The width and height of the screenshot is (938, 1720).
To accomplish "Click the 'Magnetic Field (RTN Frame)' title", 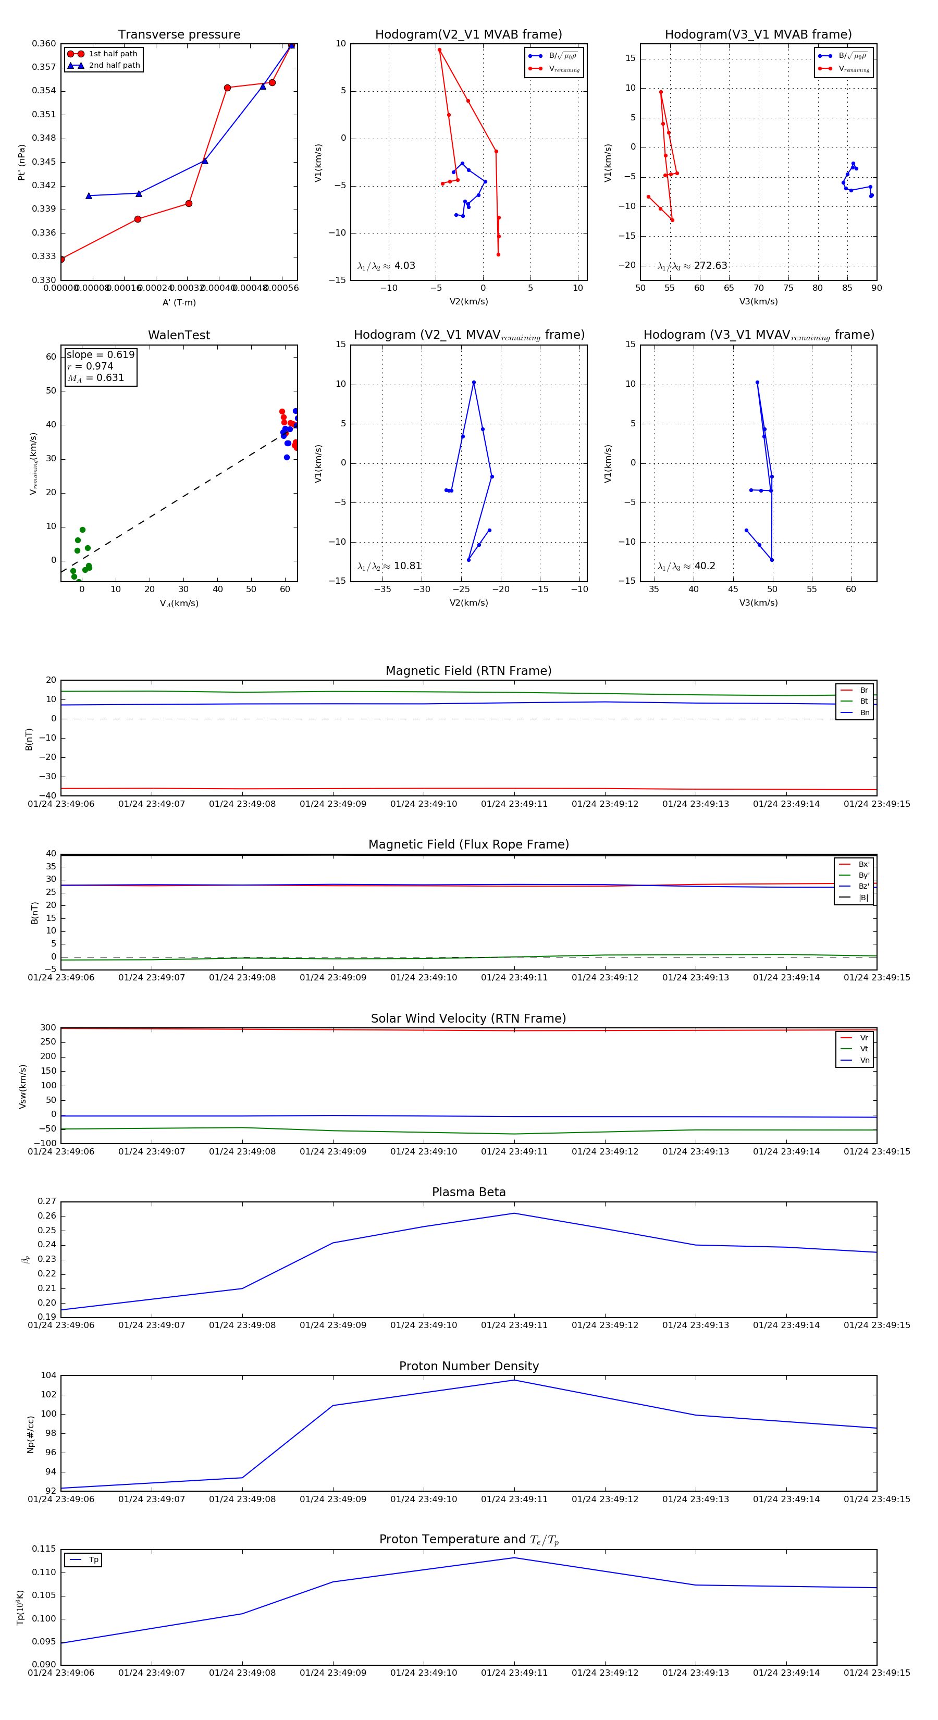I will (468, 671).
